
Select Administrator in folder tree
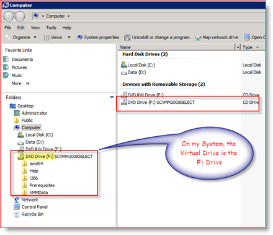coord(34,113)
